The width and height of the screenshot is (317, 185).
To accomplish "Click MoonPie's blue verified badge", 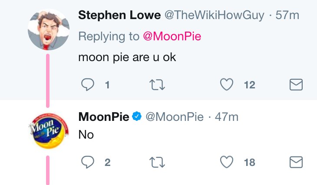I will 137,116.
